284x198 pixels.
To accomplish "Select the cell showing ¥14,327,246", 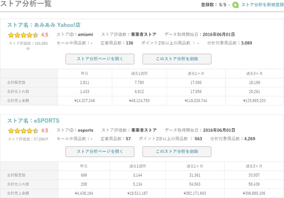I will click(85, 101).
